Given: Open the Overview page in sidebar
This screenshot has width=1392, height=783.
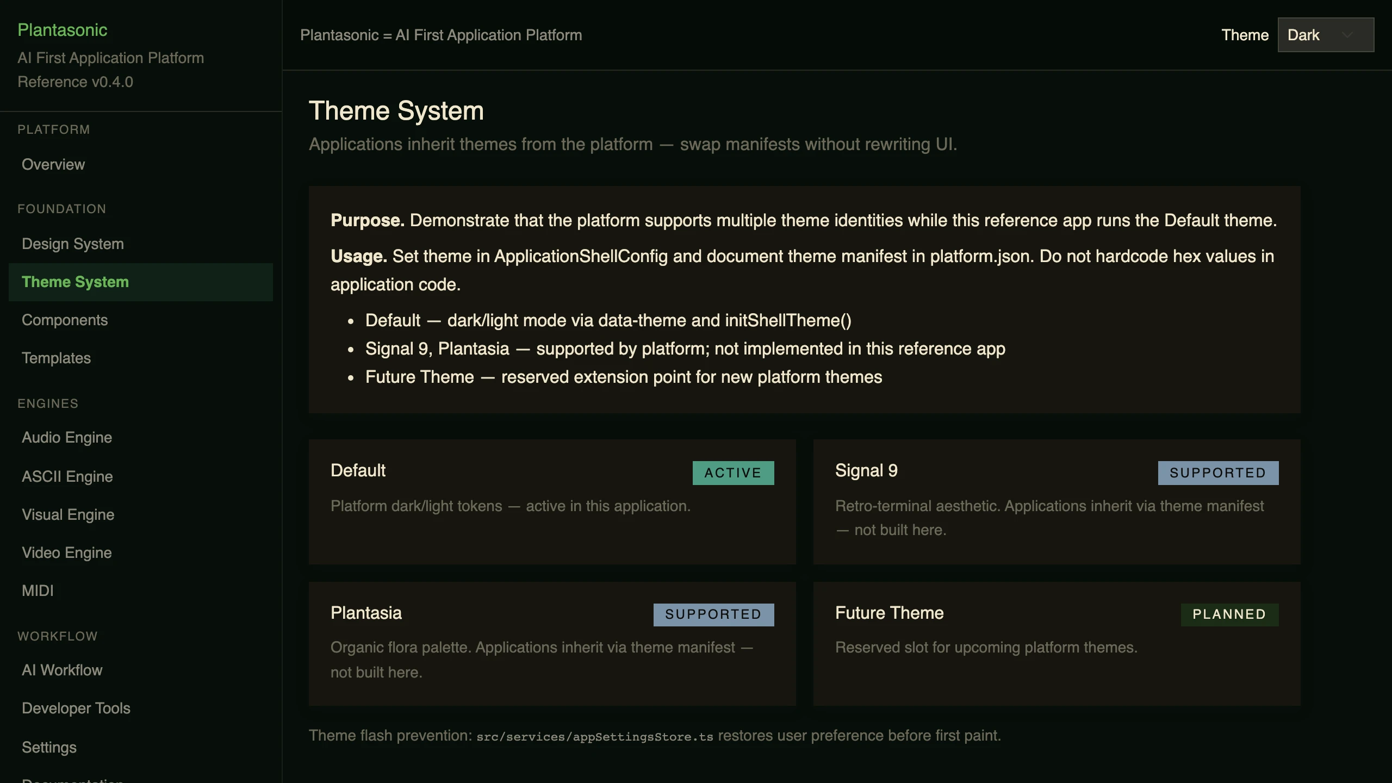Looking at the screenshot, I should point(141,164).
